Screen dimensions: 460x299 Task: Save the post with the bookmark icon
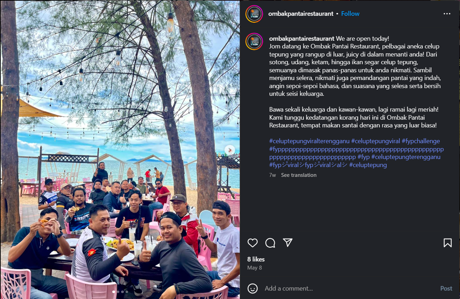tap(448, 243)
